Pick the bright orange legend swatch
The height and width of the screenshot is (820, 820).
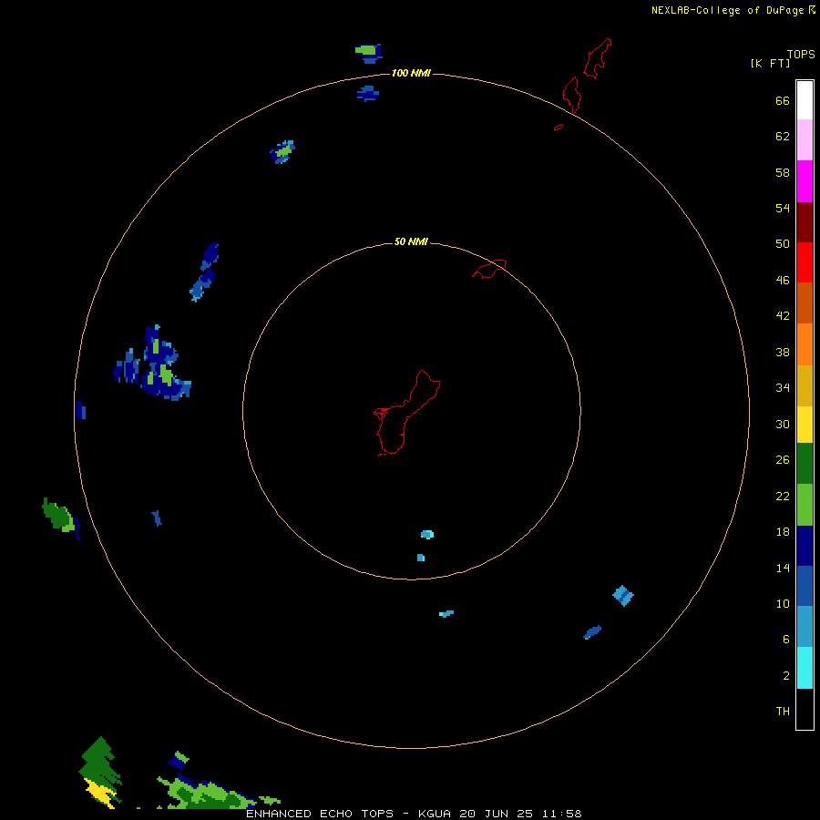805,344
